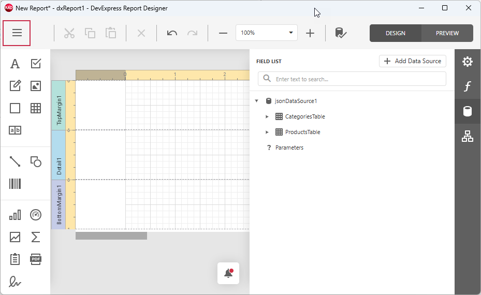
Task: Switch to the DESIGN tab
Action: point(396,33)
